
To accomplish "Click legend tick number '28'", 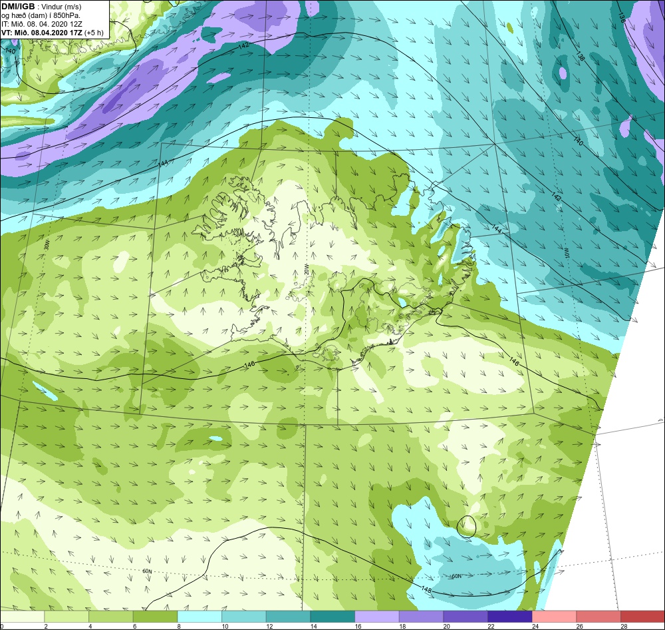I will point(624,626).
